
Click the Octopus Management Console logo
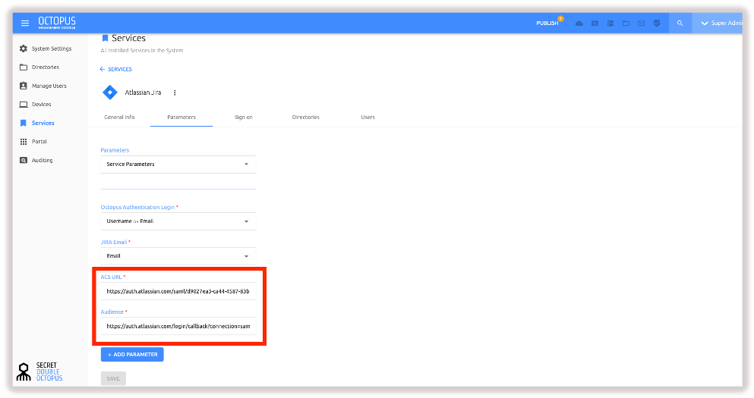click(x=57, y=23)
